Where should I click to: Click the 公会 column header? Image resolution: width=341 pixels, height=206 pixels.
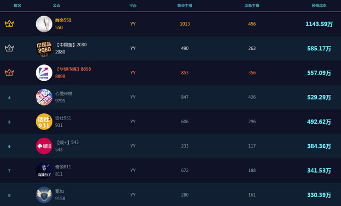pyautogui.click(x=57, y=5)
